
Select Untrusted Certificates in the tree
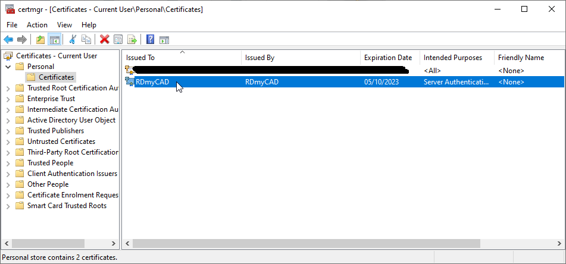61,142
